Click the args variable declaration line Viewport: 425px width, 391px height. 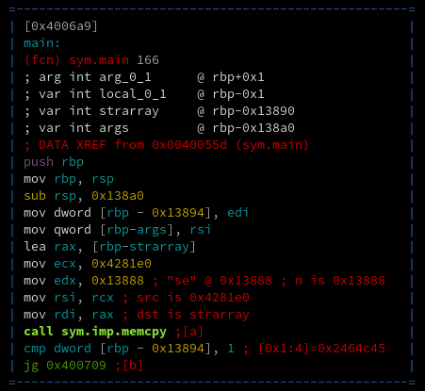pos(159,128)
